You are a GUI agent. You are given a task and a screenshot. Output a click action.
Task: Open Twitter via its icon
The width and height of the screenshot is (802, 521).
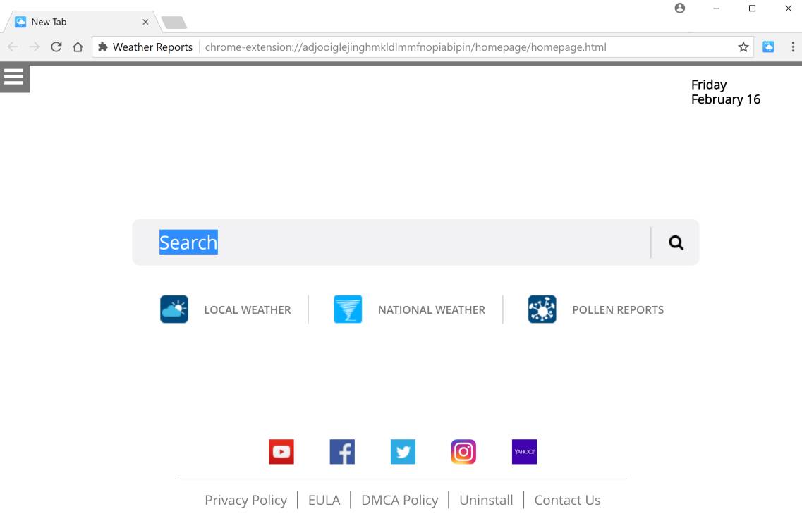tap(403, 451)
